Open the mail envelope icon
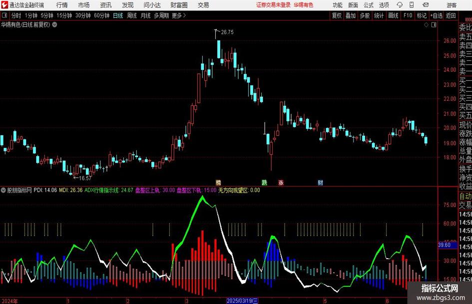The width and height of the screenshot is (472, 304). [426, 5]
